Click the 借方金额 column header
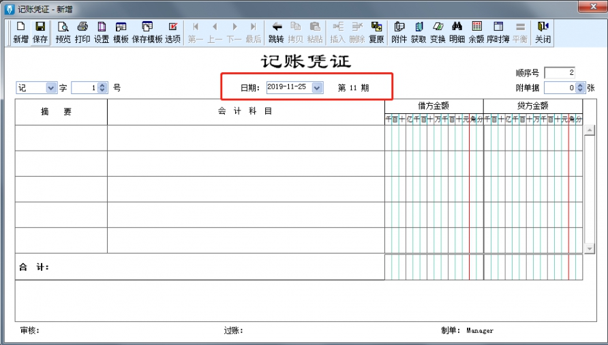This screenshot has height=345, width=608. pyautogui.click(x=434, y=106)
